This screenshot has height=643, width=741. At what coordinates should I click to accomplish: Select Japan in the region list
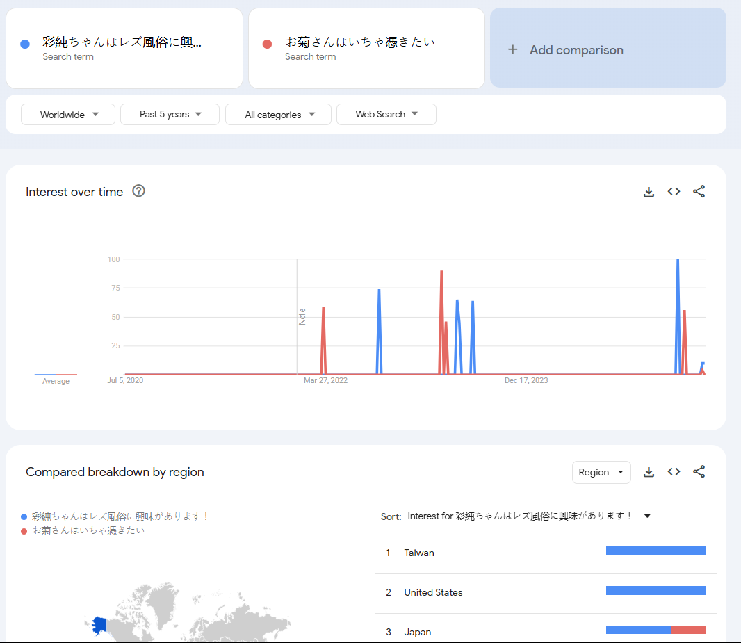(x=546, y=631)
